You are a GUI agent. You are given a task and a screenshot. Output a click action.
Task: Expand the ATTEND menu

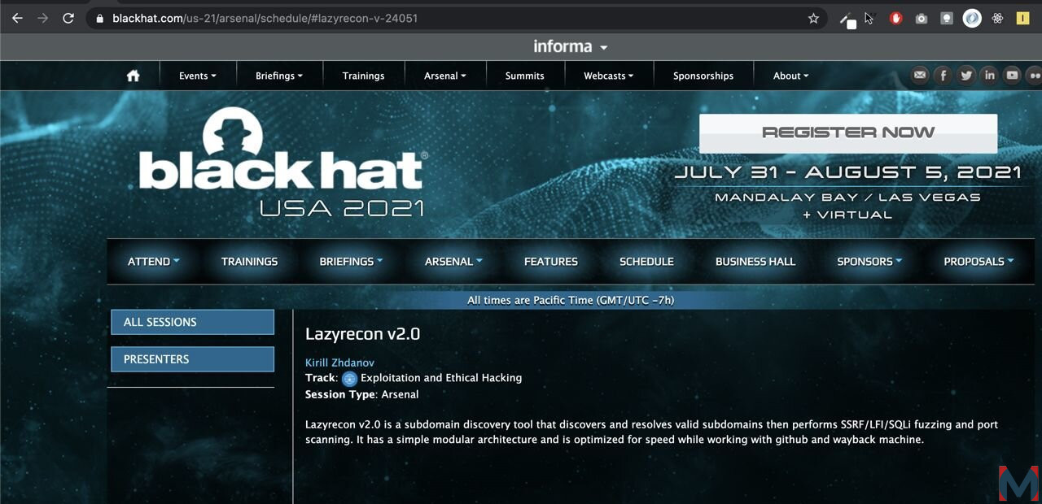pos(154,262)
